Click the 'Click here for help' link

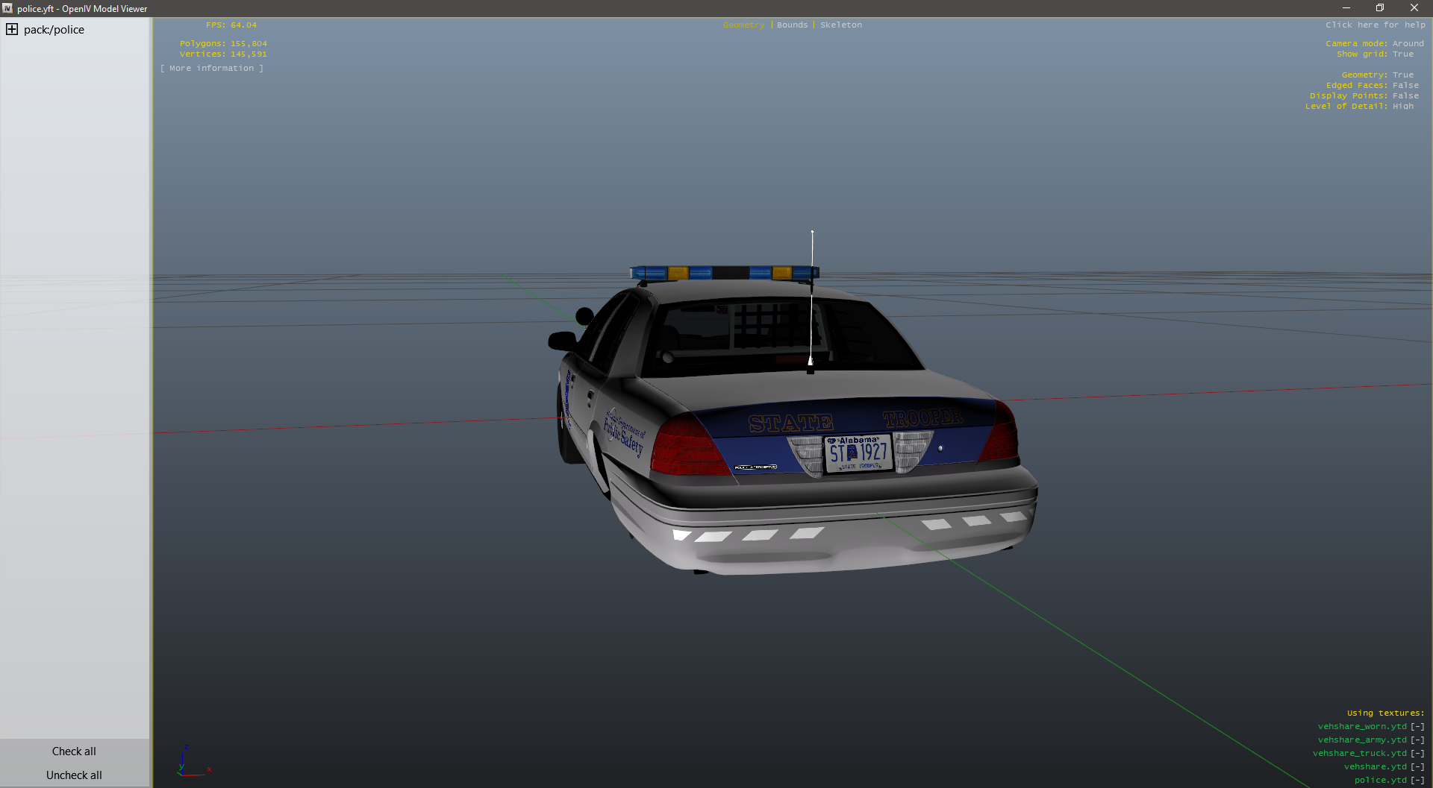coord(1375,25)
